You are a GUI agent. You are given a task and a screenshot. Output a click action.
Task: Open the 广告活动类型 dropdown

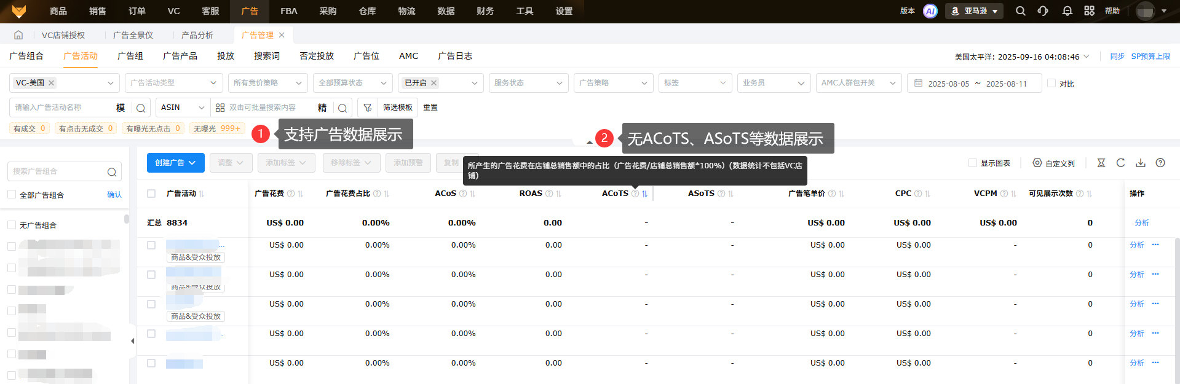tap(174, 83)
